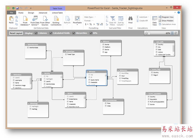Select Tweet Type field in tblTweetType

click(70, 54)
